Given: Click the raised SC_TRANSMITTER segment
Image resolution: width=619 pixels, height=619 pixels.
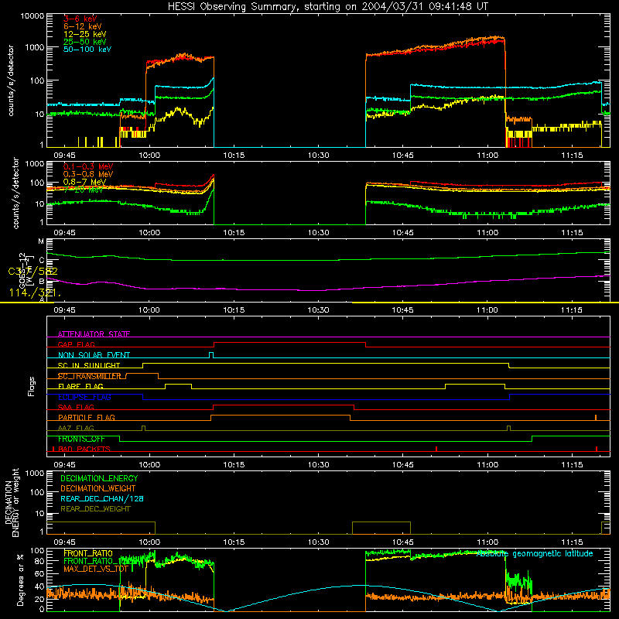Looking at the screenshot, I should tap(142, 374).
